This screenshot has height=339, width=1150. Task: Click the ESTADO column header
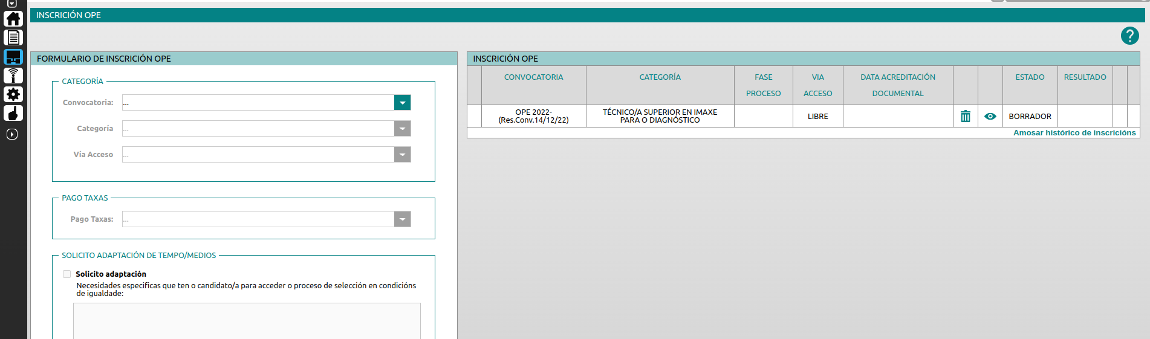click(x=1030, y=77)
